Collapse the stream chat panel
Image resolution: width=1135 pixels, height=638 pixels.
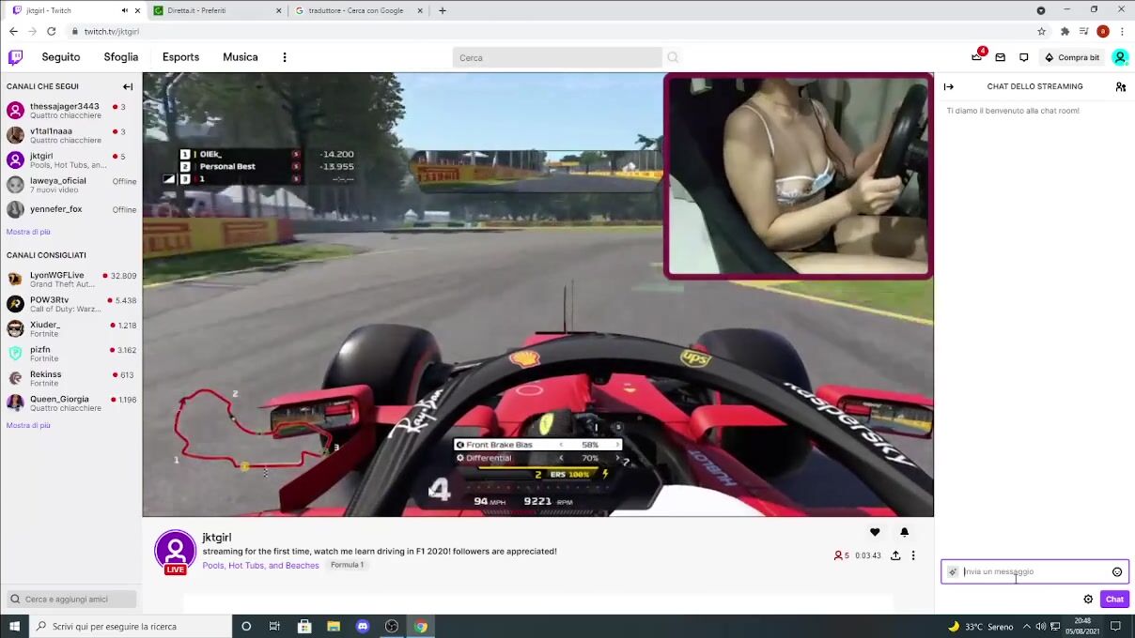tap(949, 86)
